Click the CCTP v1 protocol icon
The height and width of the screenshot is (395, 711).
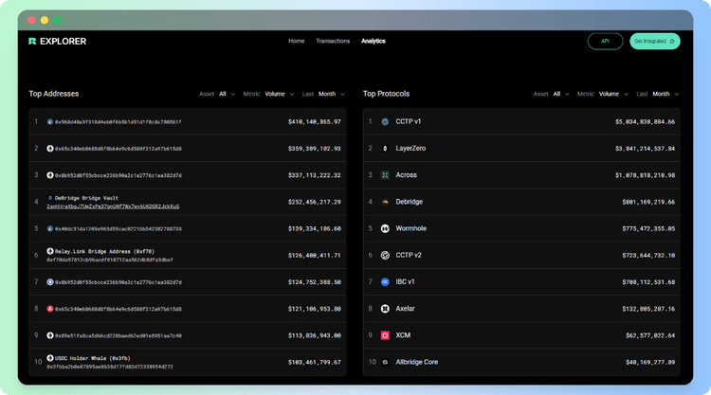pos(385,122)
